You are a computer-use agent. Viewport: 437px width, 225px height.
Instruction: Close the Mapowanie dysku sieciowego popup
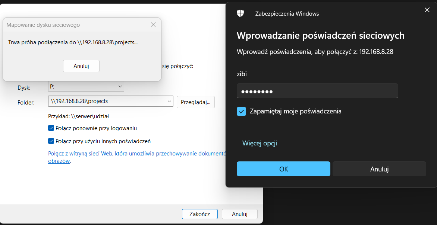pyautogui.click(x=153, y=25)
